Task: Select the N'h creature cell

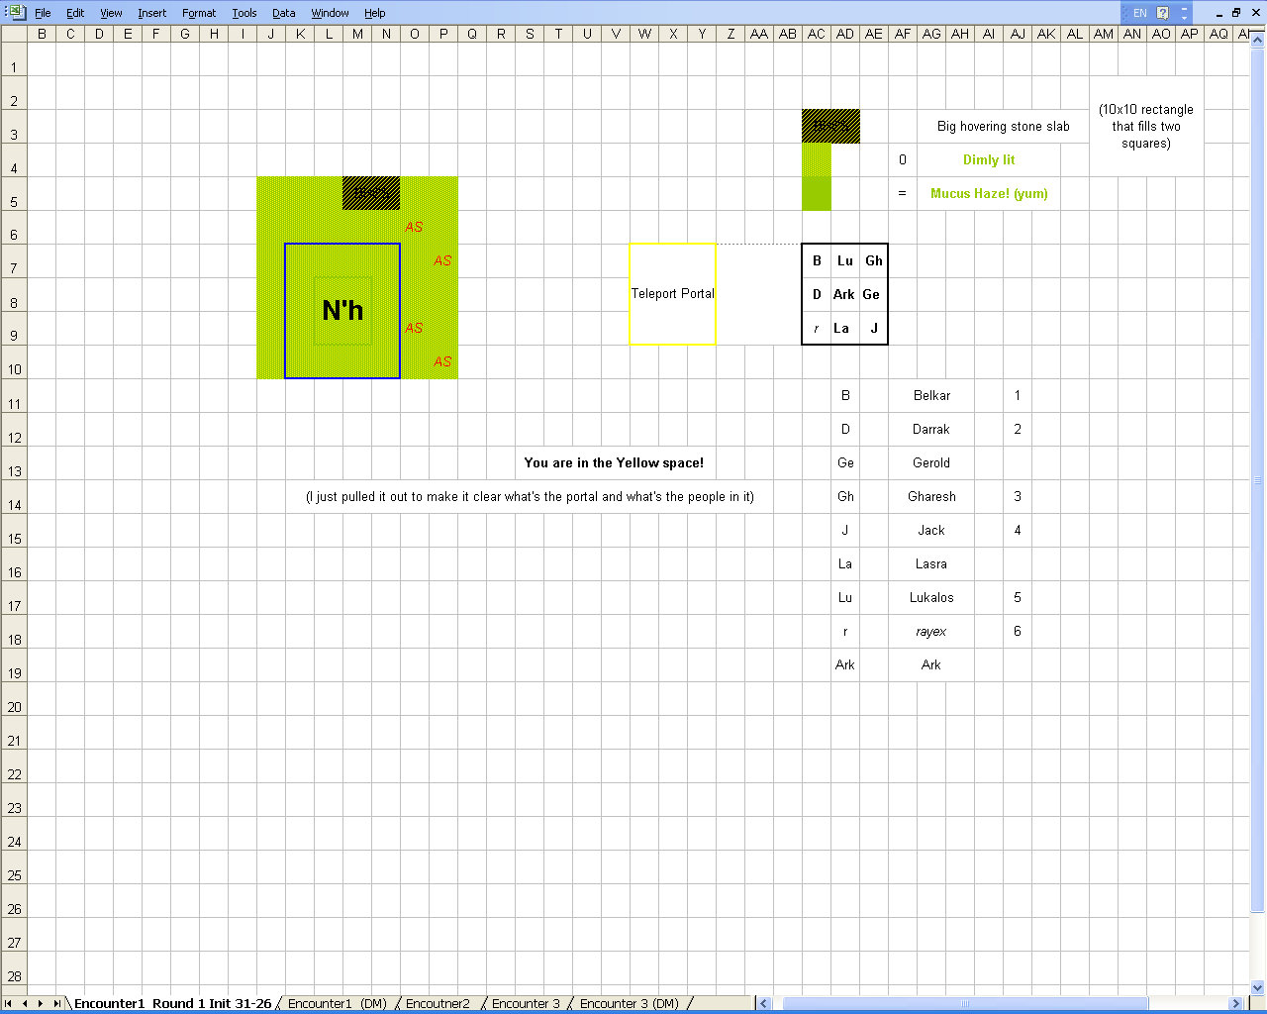Action: pyautogui.click(x=342, y=311)
